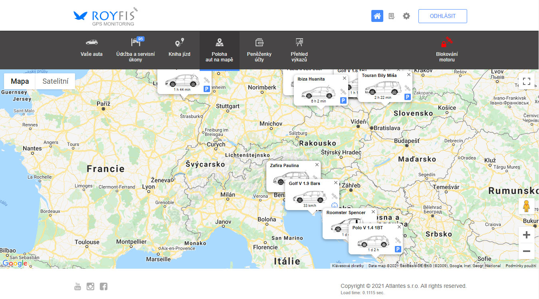Image resolution: width=539 pixels, height=299 pixels.
Task: Go to Údržba a servisní úkony
Action: coord(135,50)
